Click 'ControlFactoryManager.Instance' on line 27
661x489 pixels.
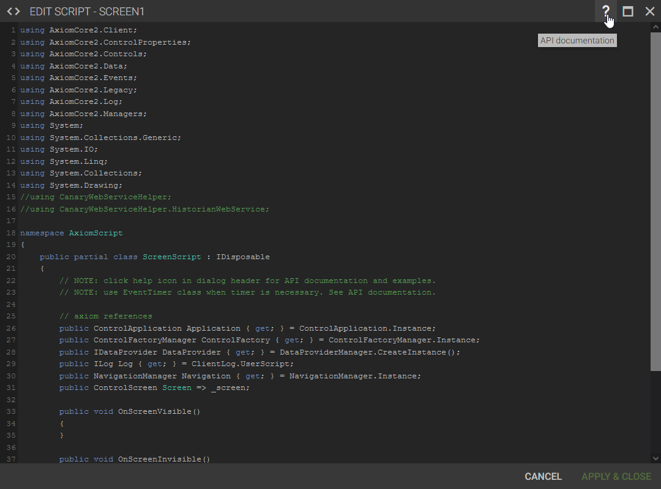(x=401, y=340)
